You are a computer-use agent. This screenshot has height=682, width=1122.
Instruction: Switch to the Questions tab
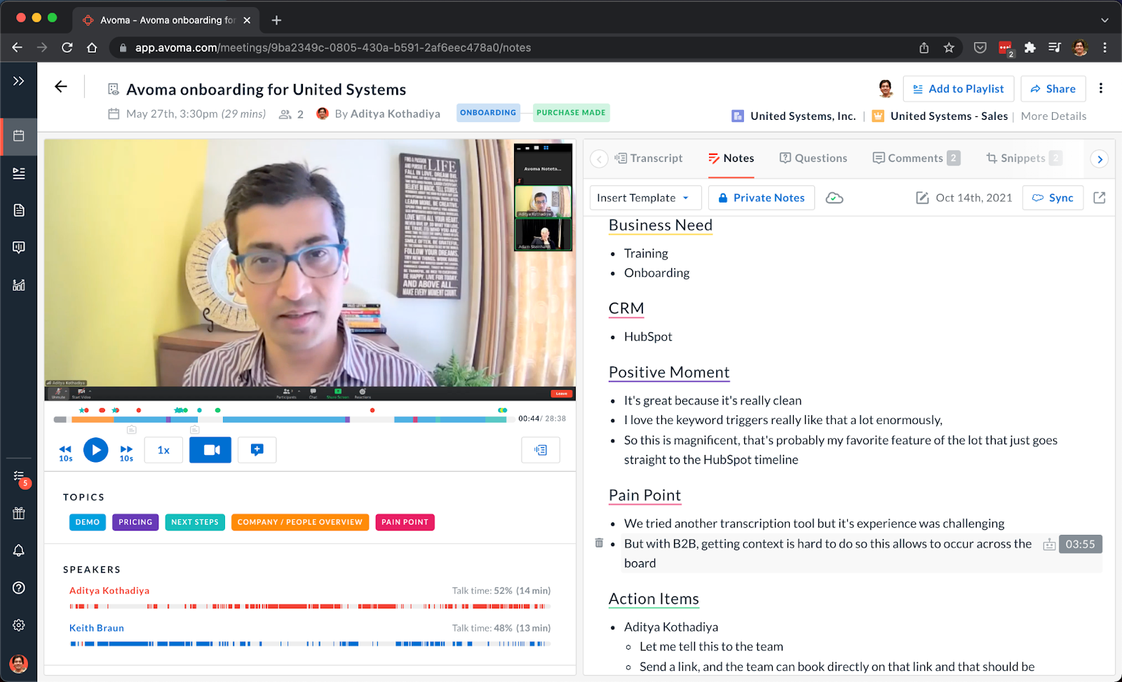[813, 158]
